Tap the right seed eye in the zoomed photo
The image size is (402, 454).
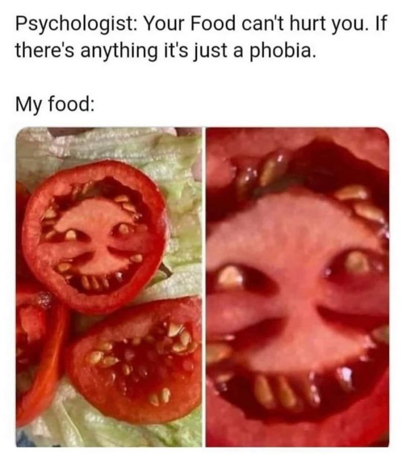(357, 262)
